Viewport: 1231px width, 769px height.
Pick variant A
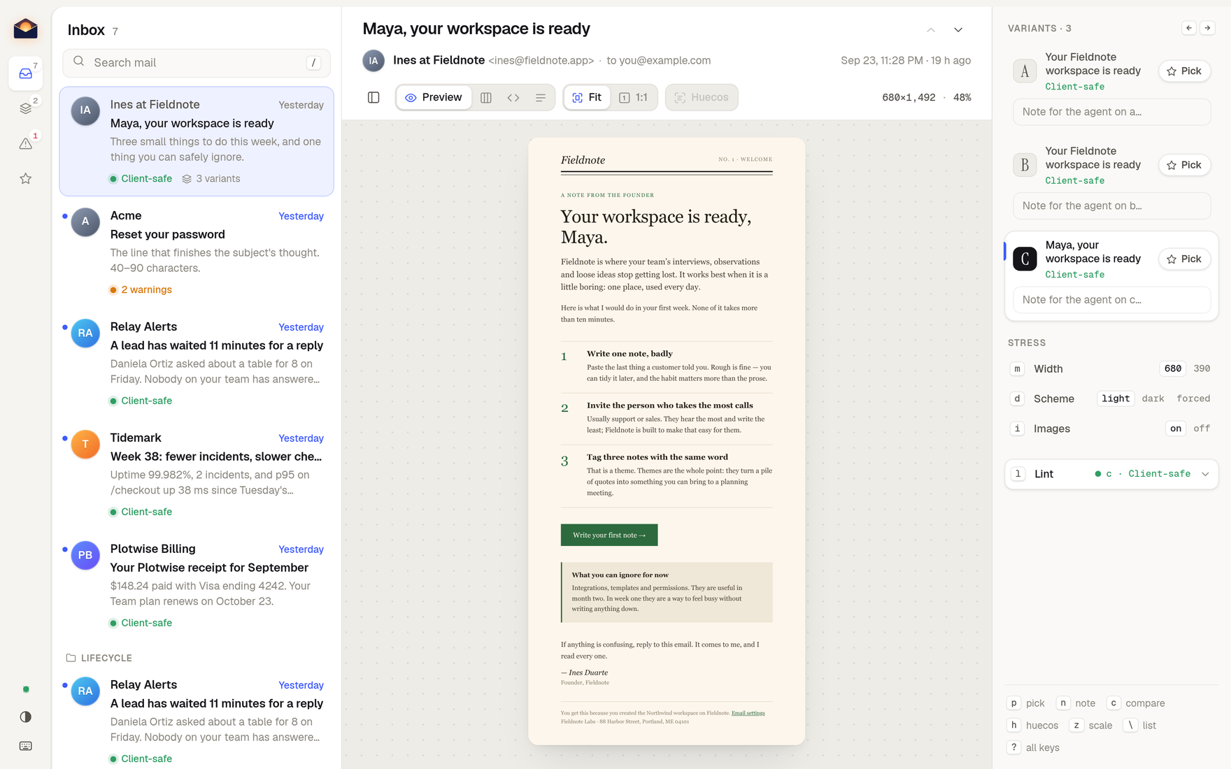pos(1184,71)
